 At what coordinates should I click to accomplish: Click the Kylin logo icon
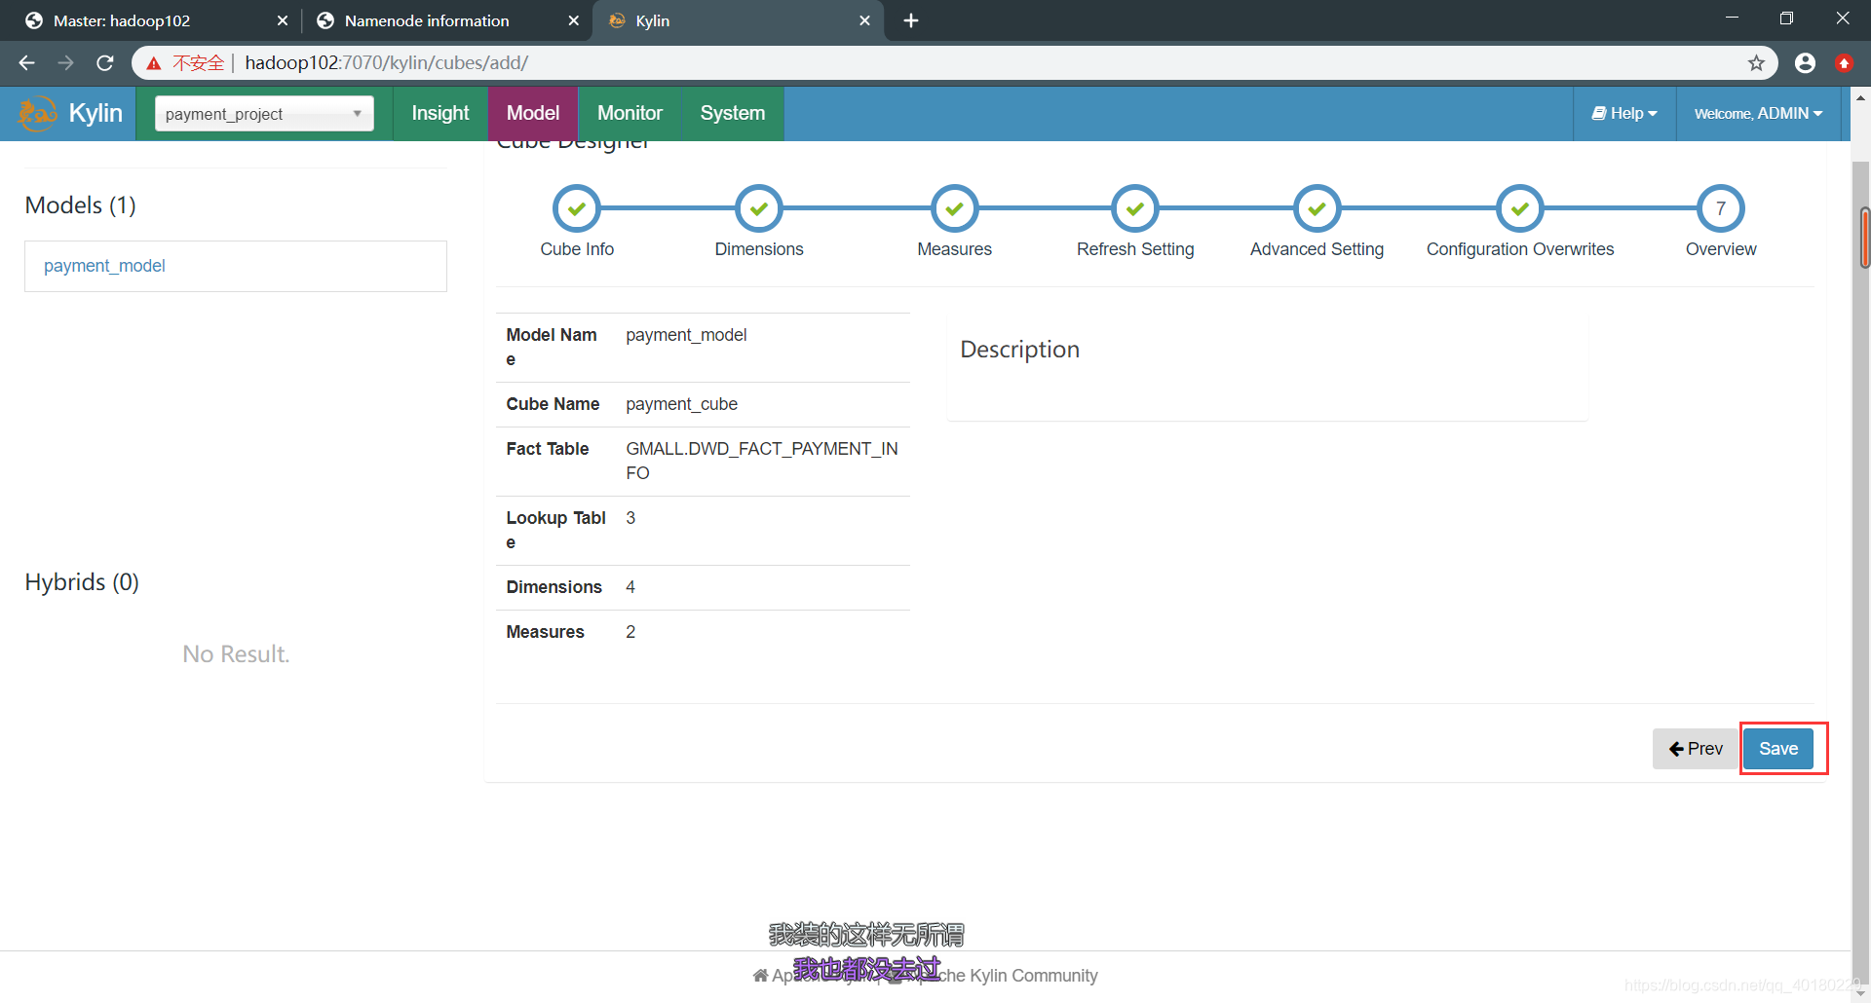[x=38, y=114]
